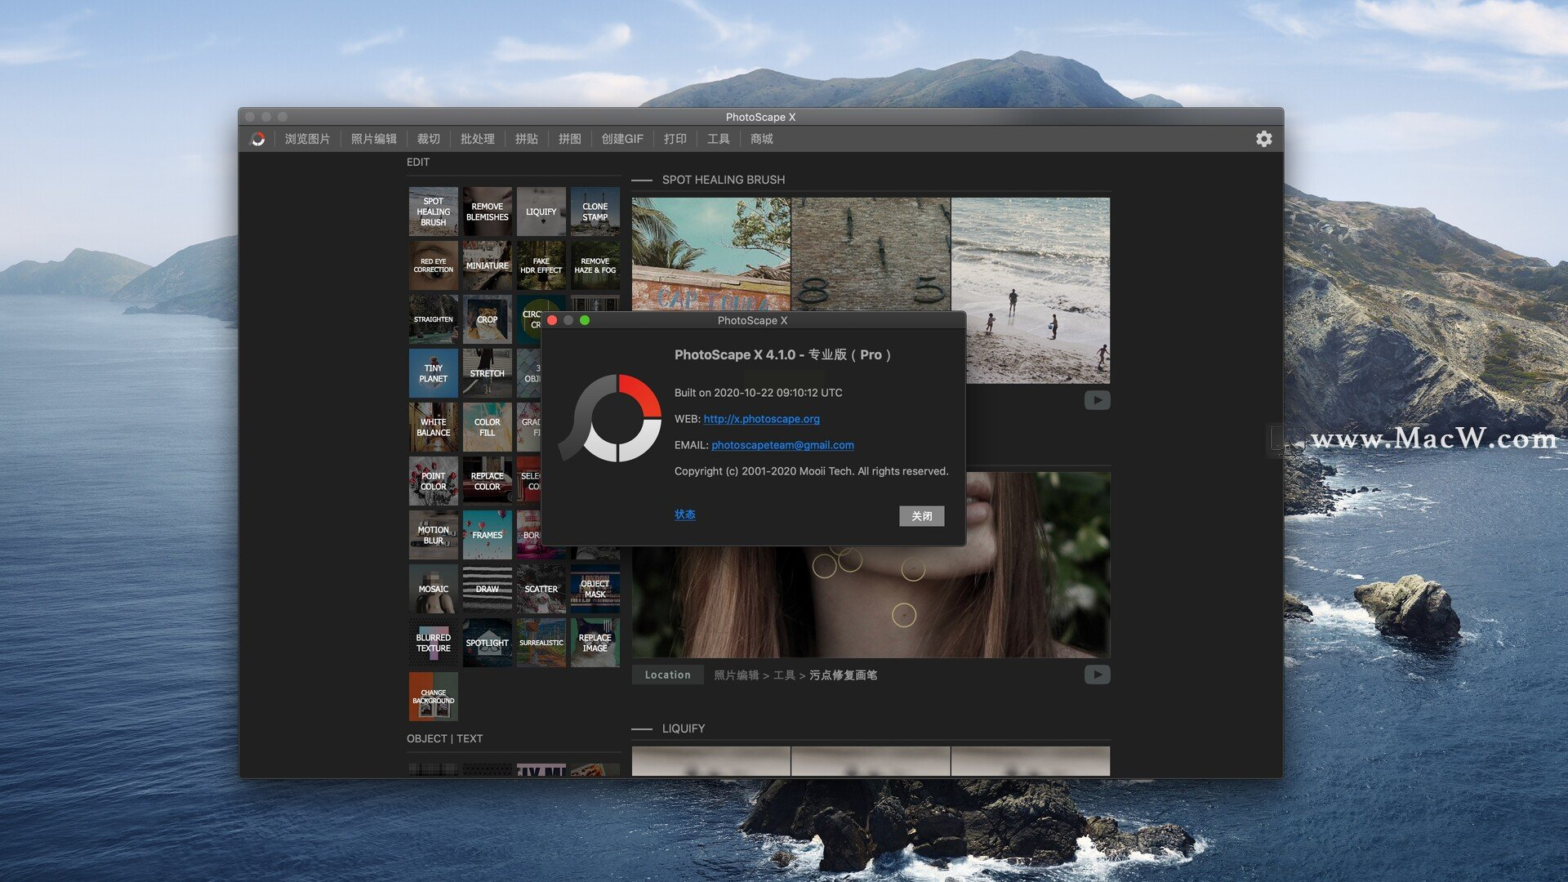1568x882 pixels.
Task: Open the x.photoscape.org web link
Action: point(761,419)
